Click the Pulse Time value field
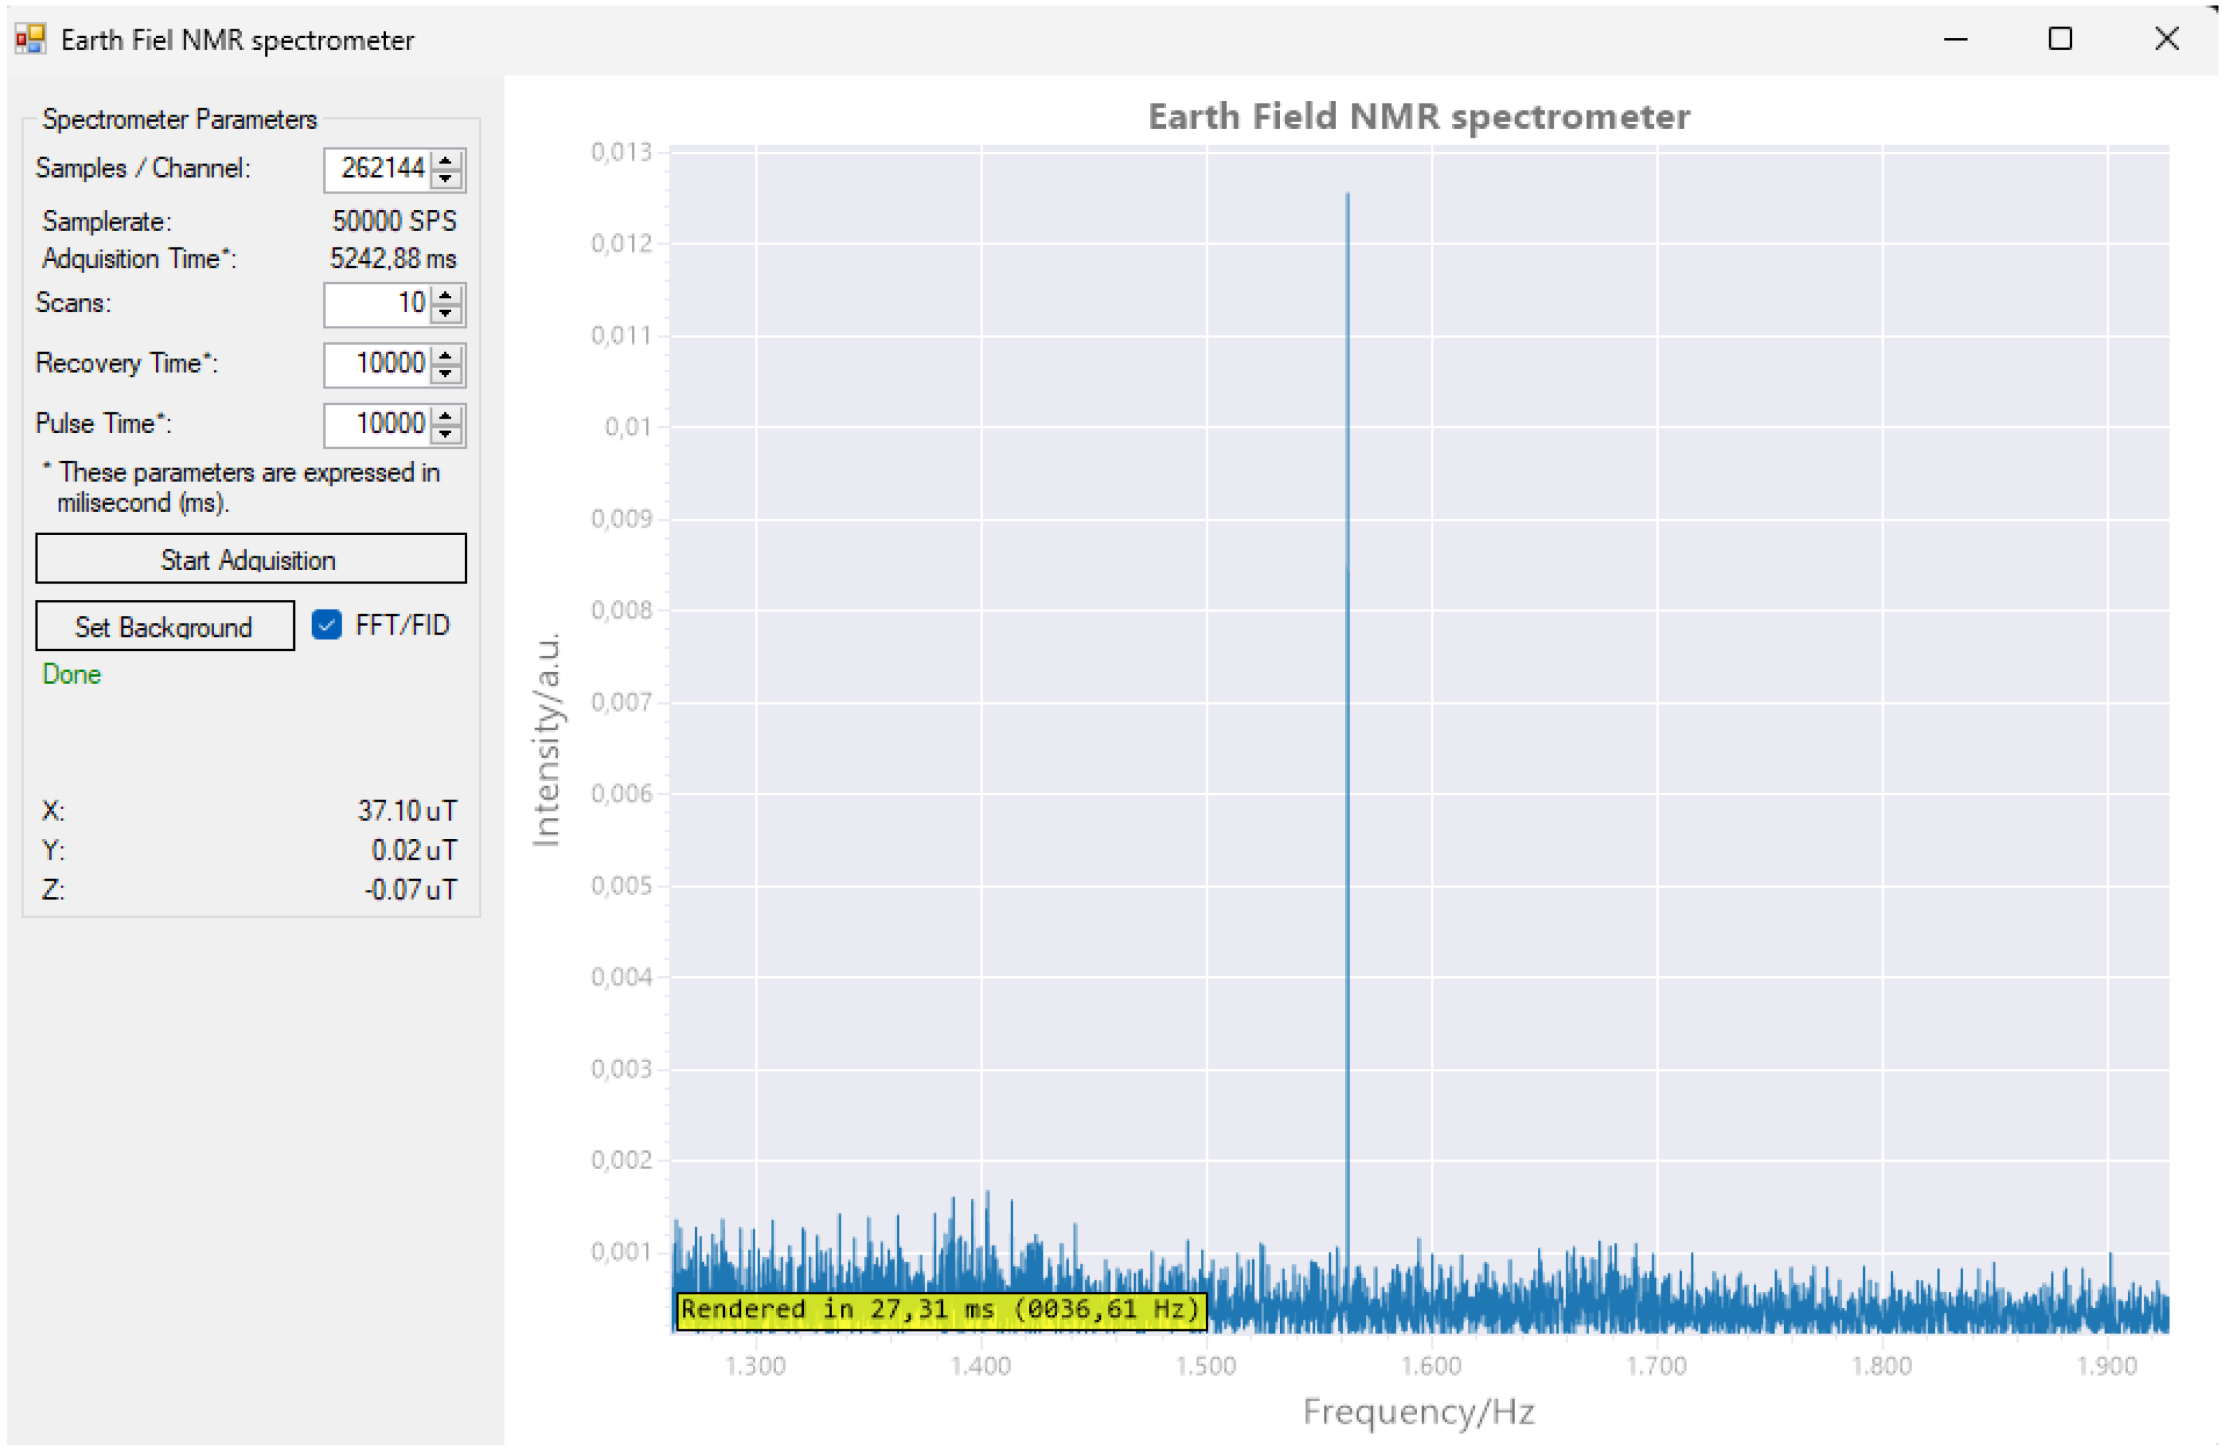This screenshot has height=1452, width=2226. pos(378,425)
